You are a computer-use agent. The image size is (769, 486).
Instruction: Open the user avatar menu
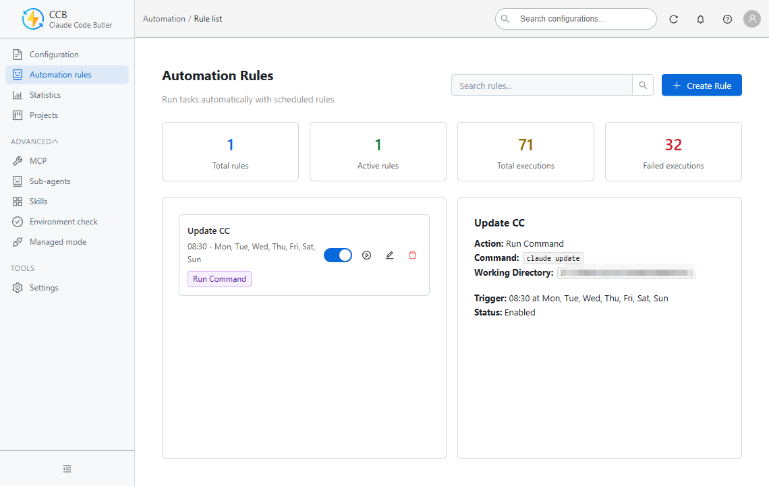point(752,19)
